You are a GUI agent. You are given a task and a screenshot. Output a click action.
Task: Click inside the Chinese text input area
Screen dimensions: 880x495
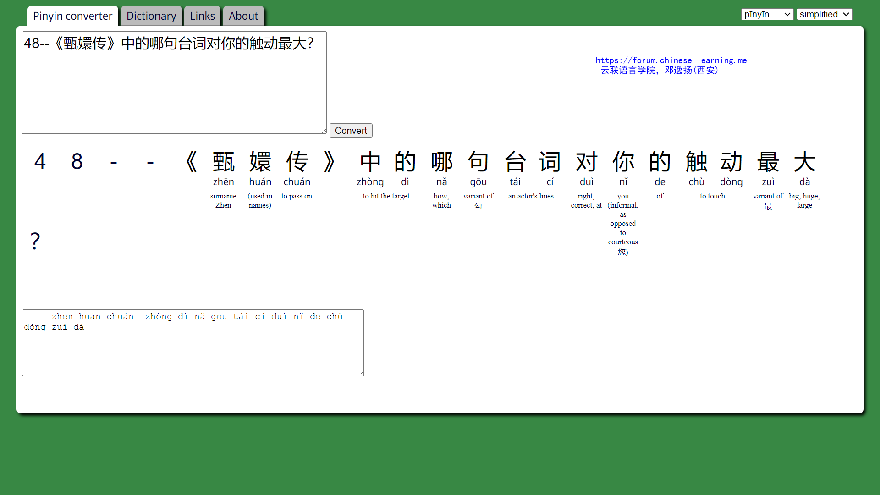coord(174,82)
